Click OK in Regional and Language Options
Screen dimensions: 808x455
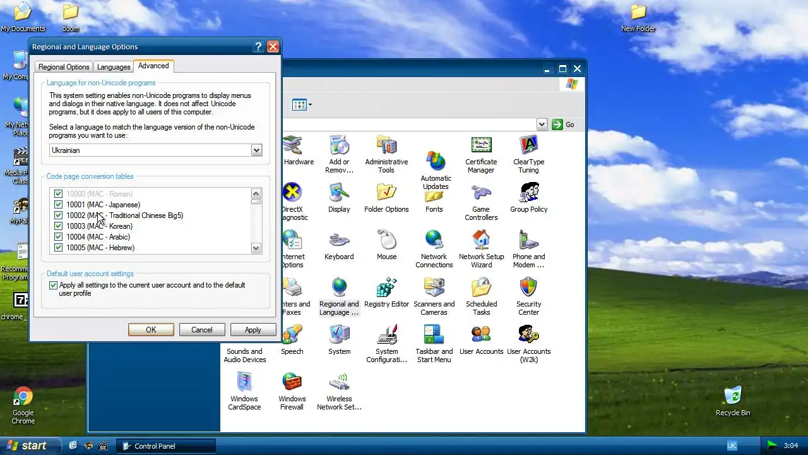point(151,330)
